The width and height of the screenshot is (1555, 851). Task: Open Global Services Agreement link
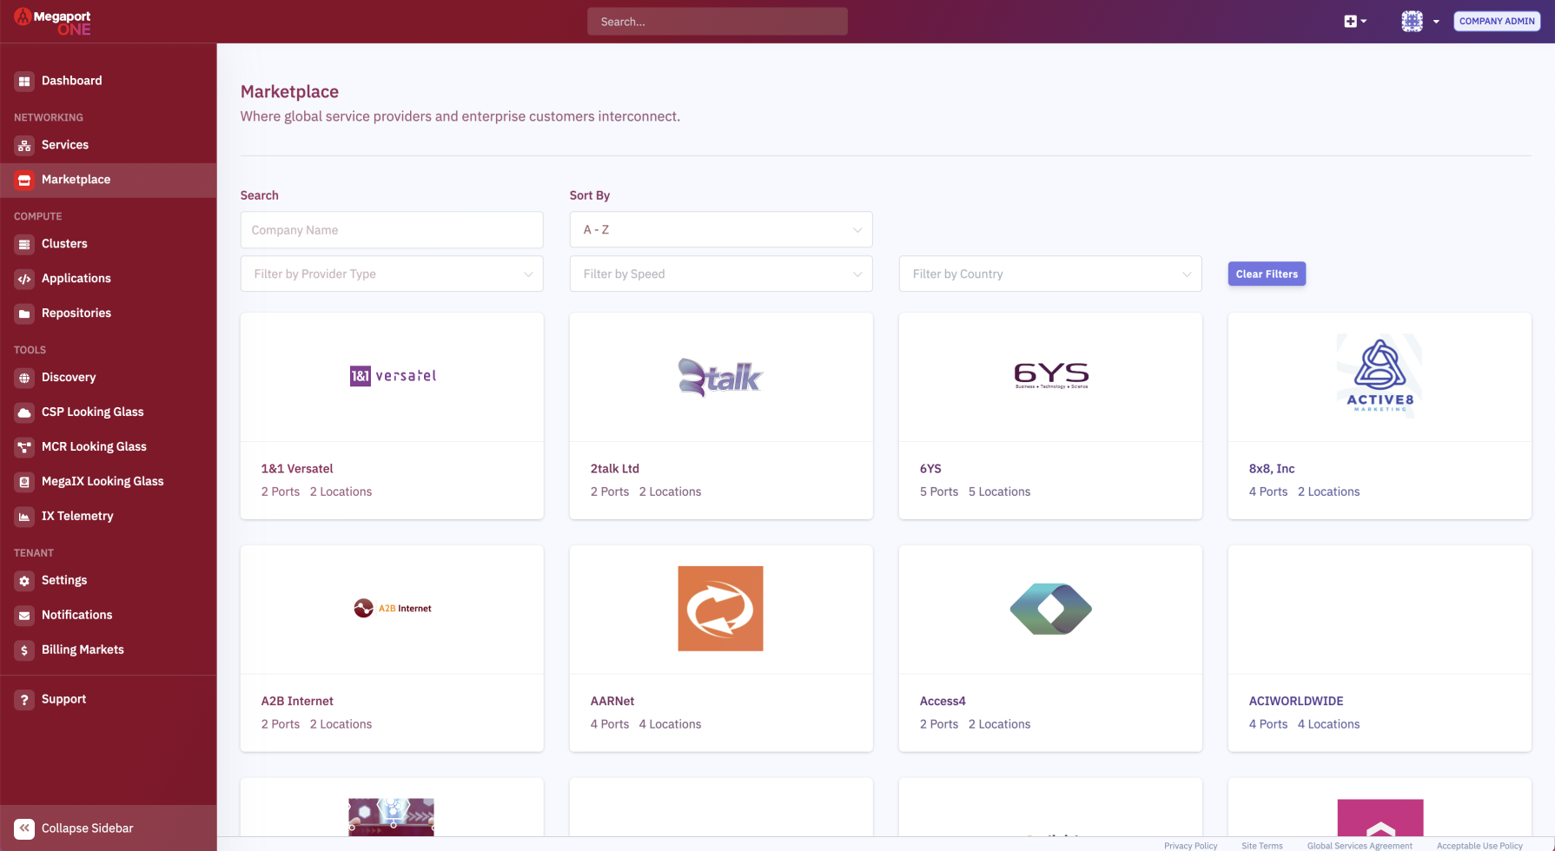pyautogui.click(x=1360, y=846)
